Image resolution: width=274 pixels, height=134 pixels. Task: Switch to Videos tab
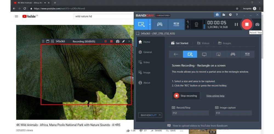click(x=203, y=43)
